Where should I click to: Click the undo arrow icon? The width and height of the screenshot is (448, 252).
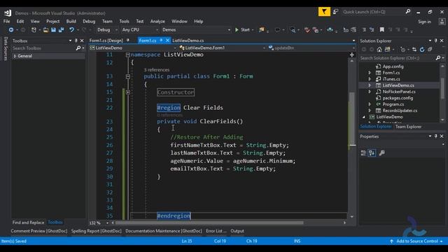point(71,29)
